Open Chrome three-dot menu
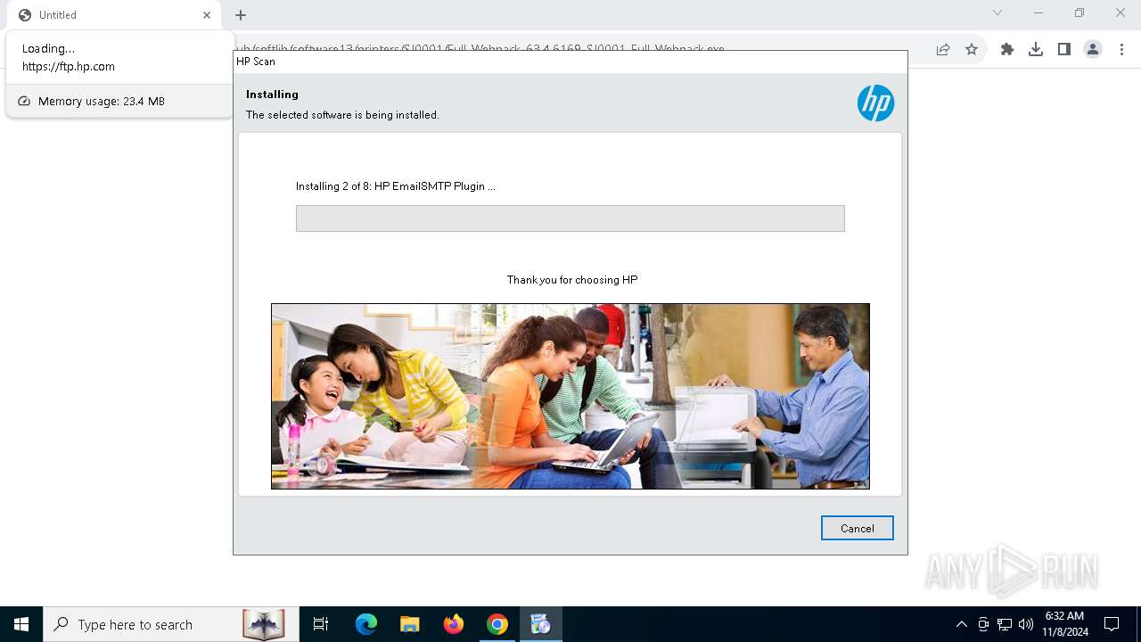This screenshot has width=1141, height=642. (x=1121, y=50)
